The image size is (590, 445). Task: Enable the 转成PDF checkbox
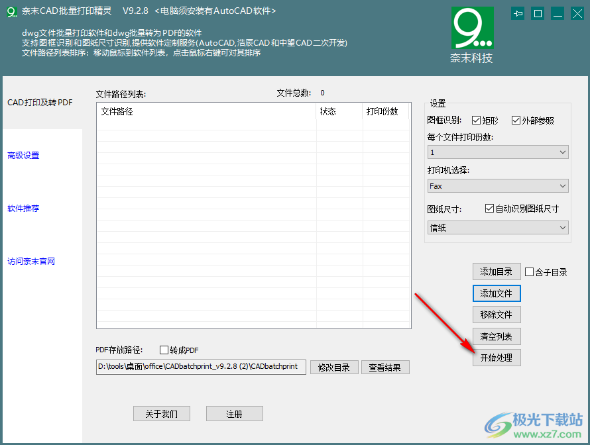[x=164, y=350]
